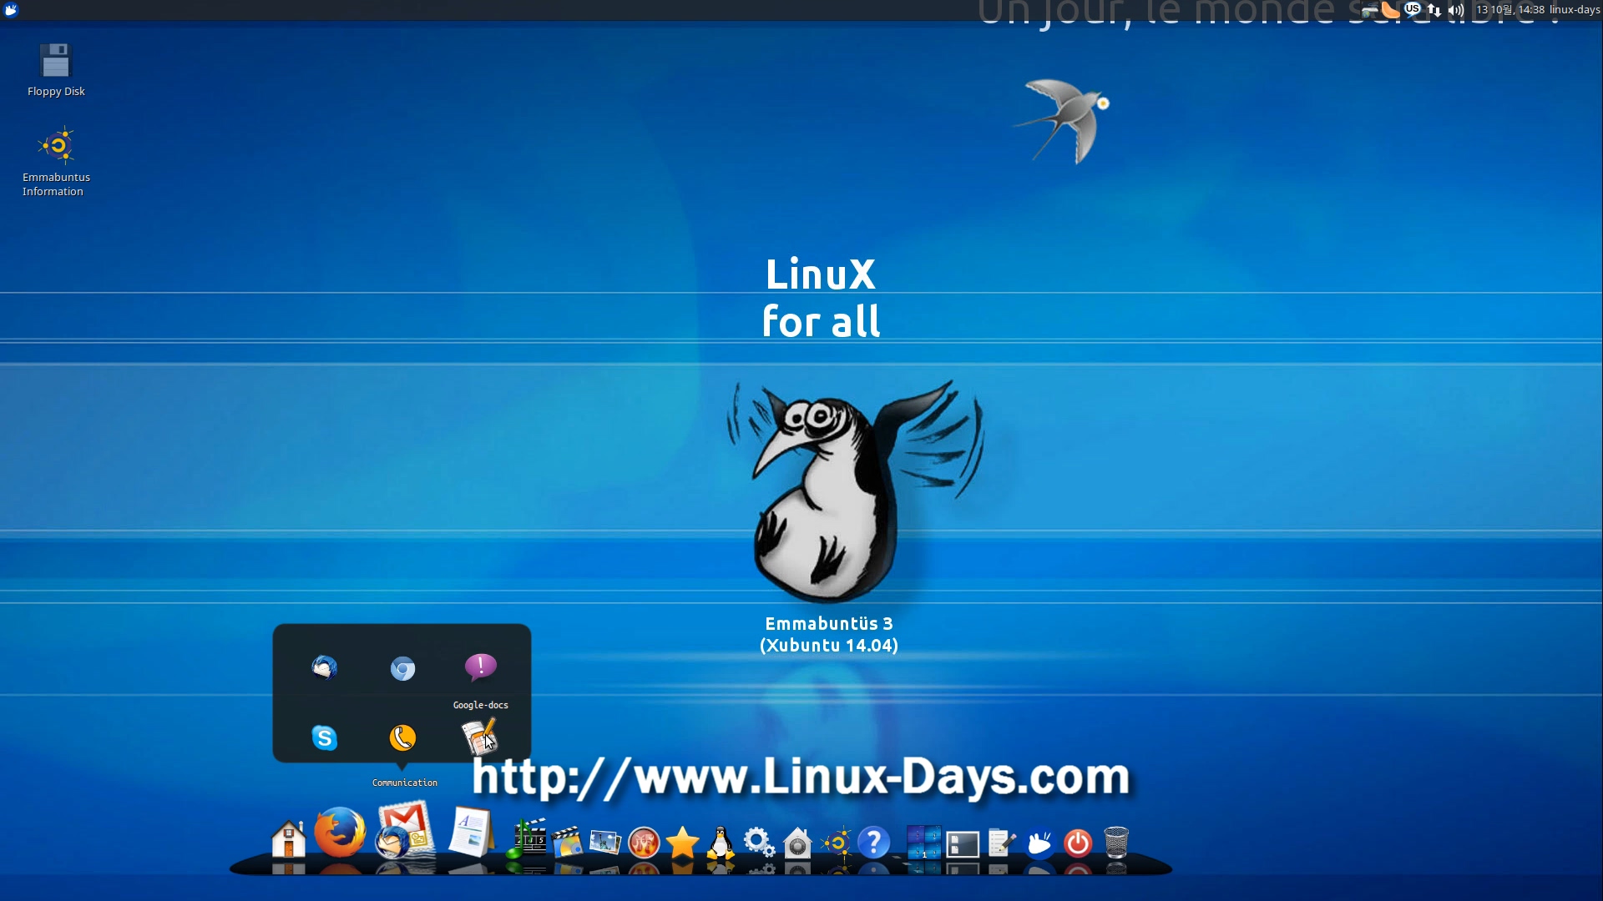This screenshot has width=1603, height=901.
Task: Open workspace switcher in dock
Action: click(x=924, y=843)
